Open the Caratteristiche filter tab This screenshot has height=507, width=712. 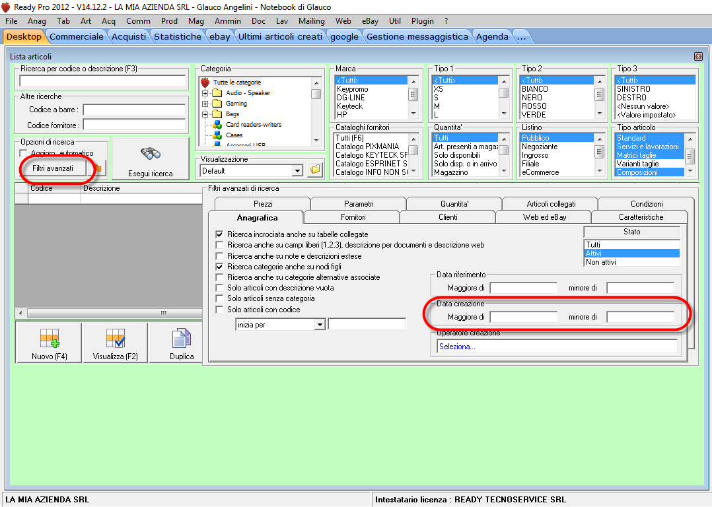(x=641, y=217)
